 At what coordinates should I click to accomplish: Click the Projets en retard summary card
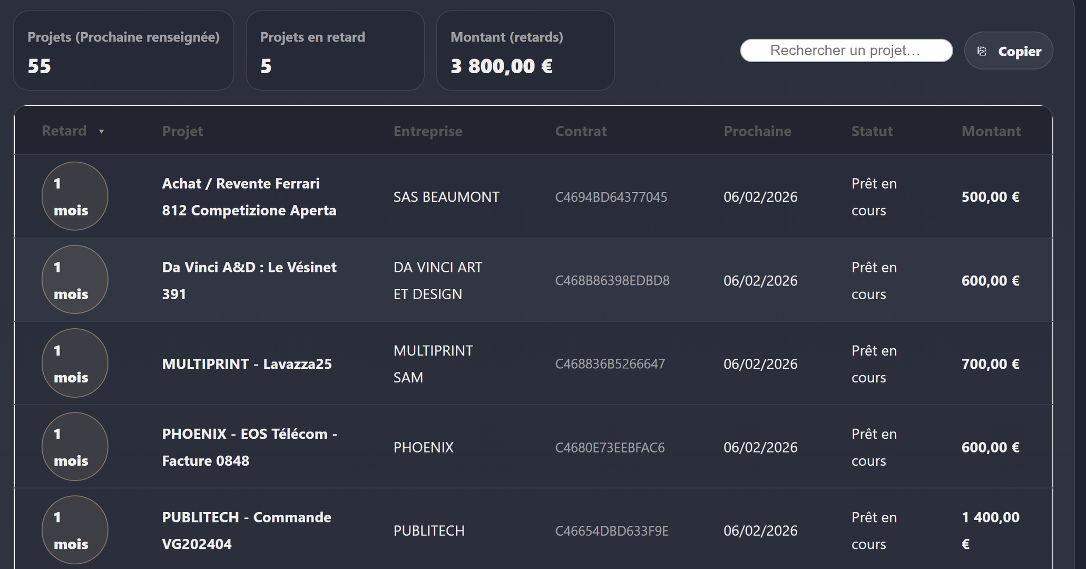pos(335,51)
